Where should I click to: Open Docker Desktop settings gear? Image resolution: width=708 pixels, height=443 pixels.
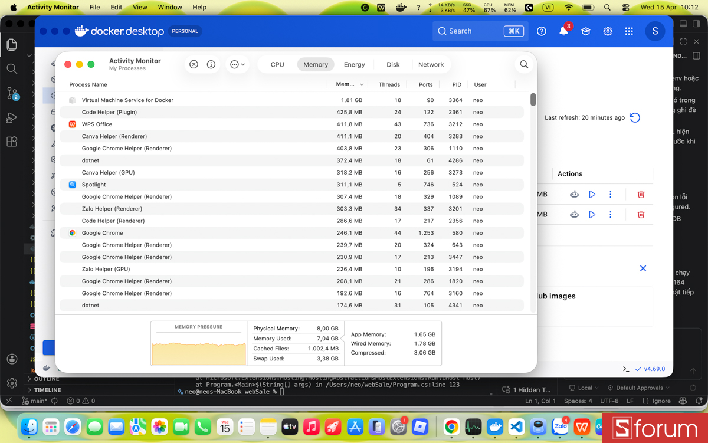coord(608,31)
